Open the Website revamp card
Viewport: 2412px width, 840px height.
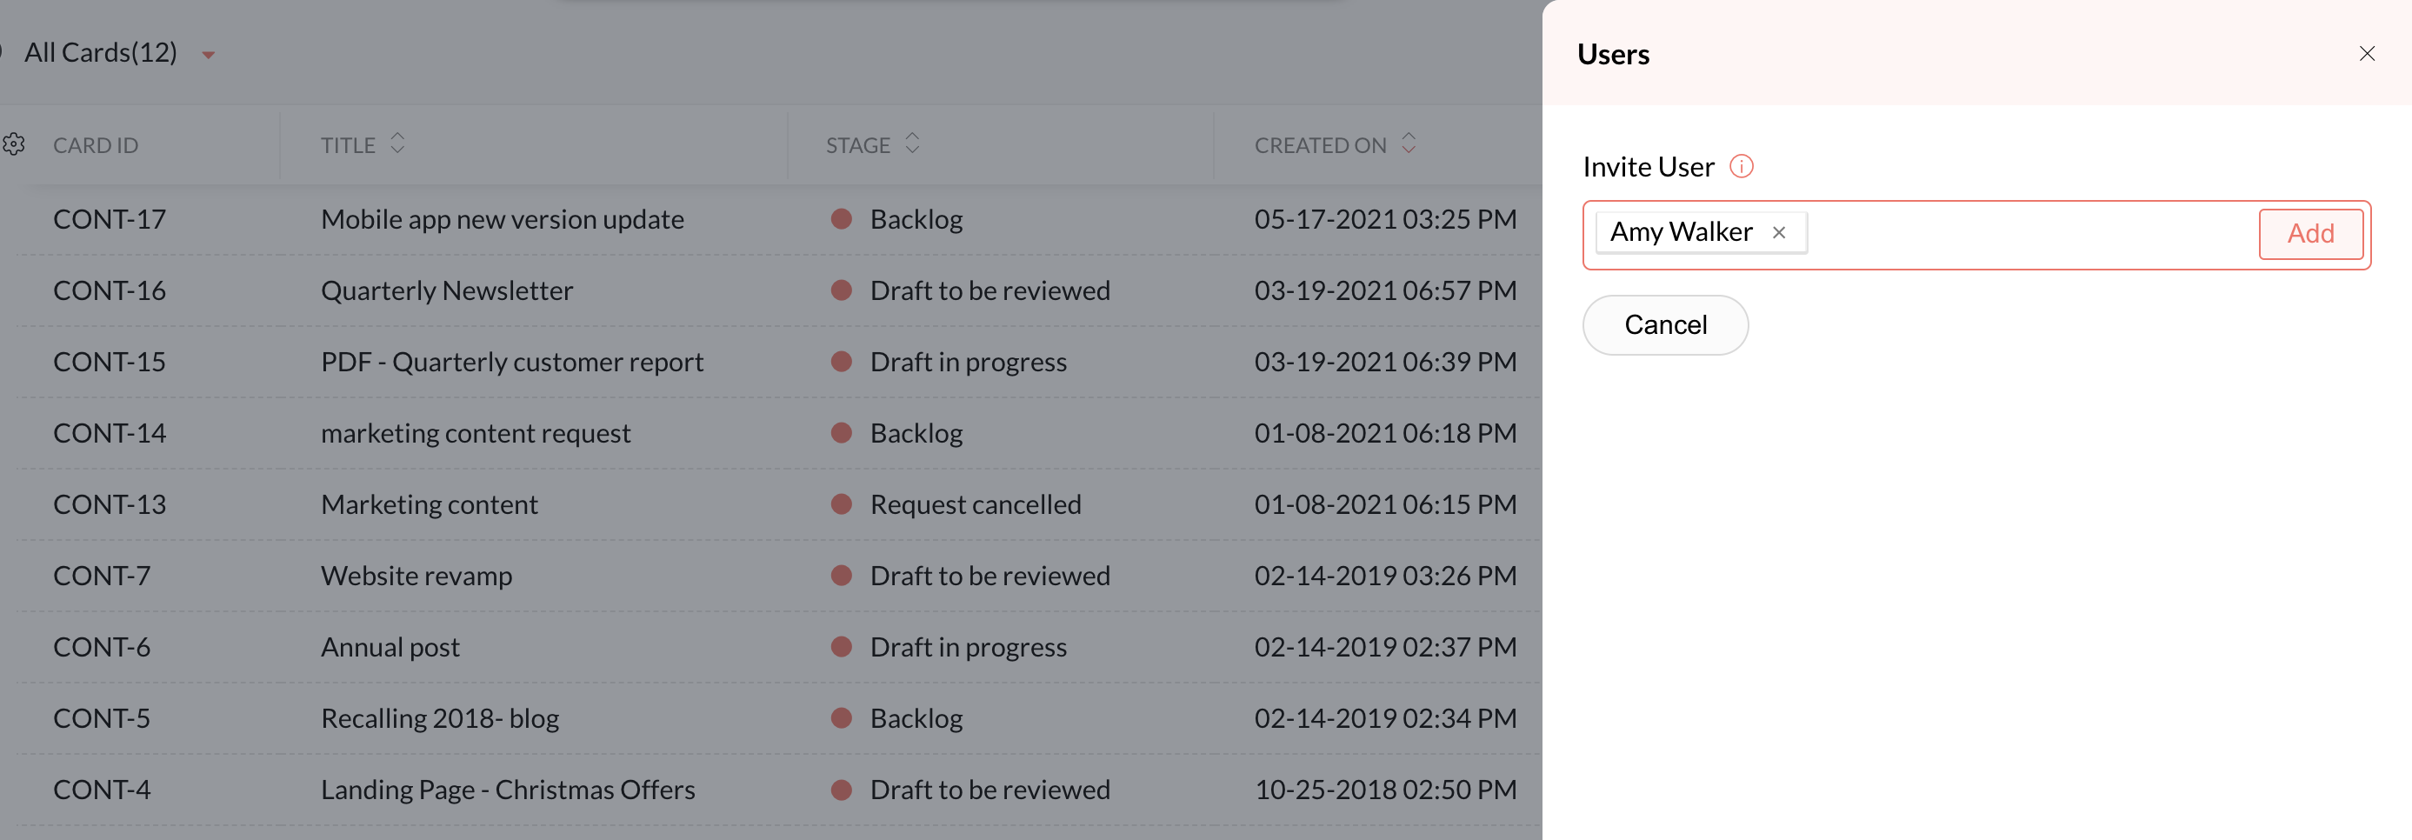point(416,576)
